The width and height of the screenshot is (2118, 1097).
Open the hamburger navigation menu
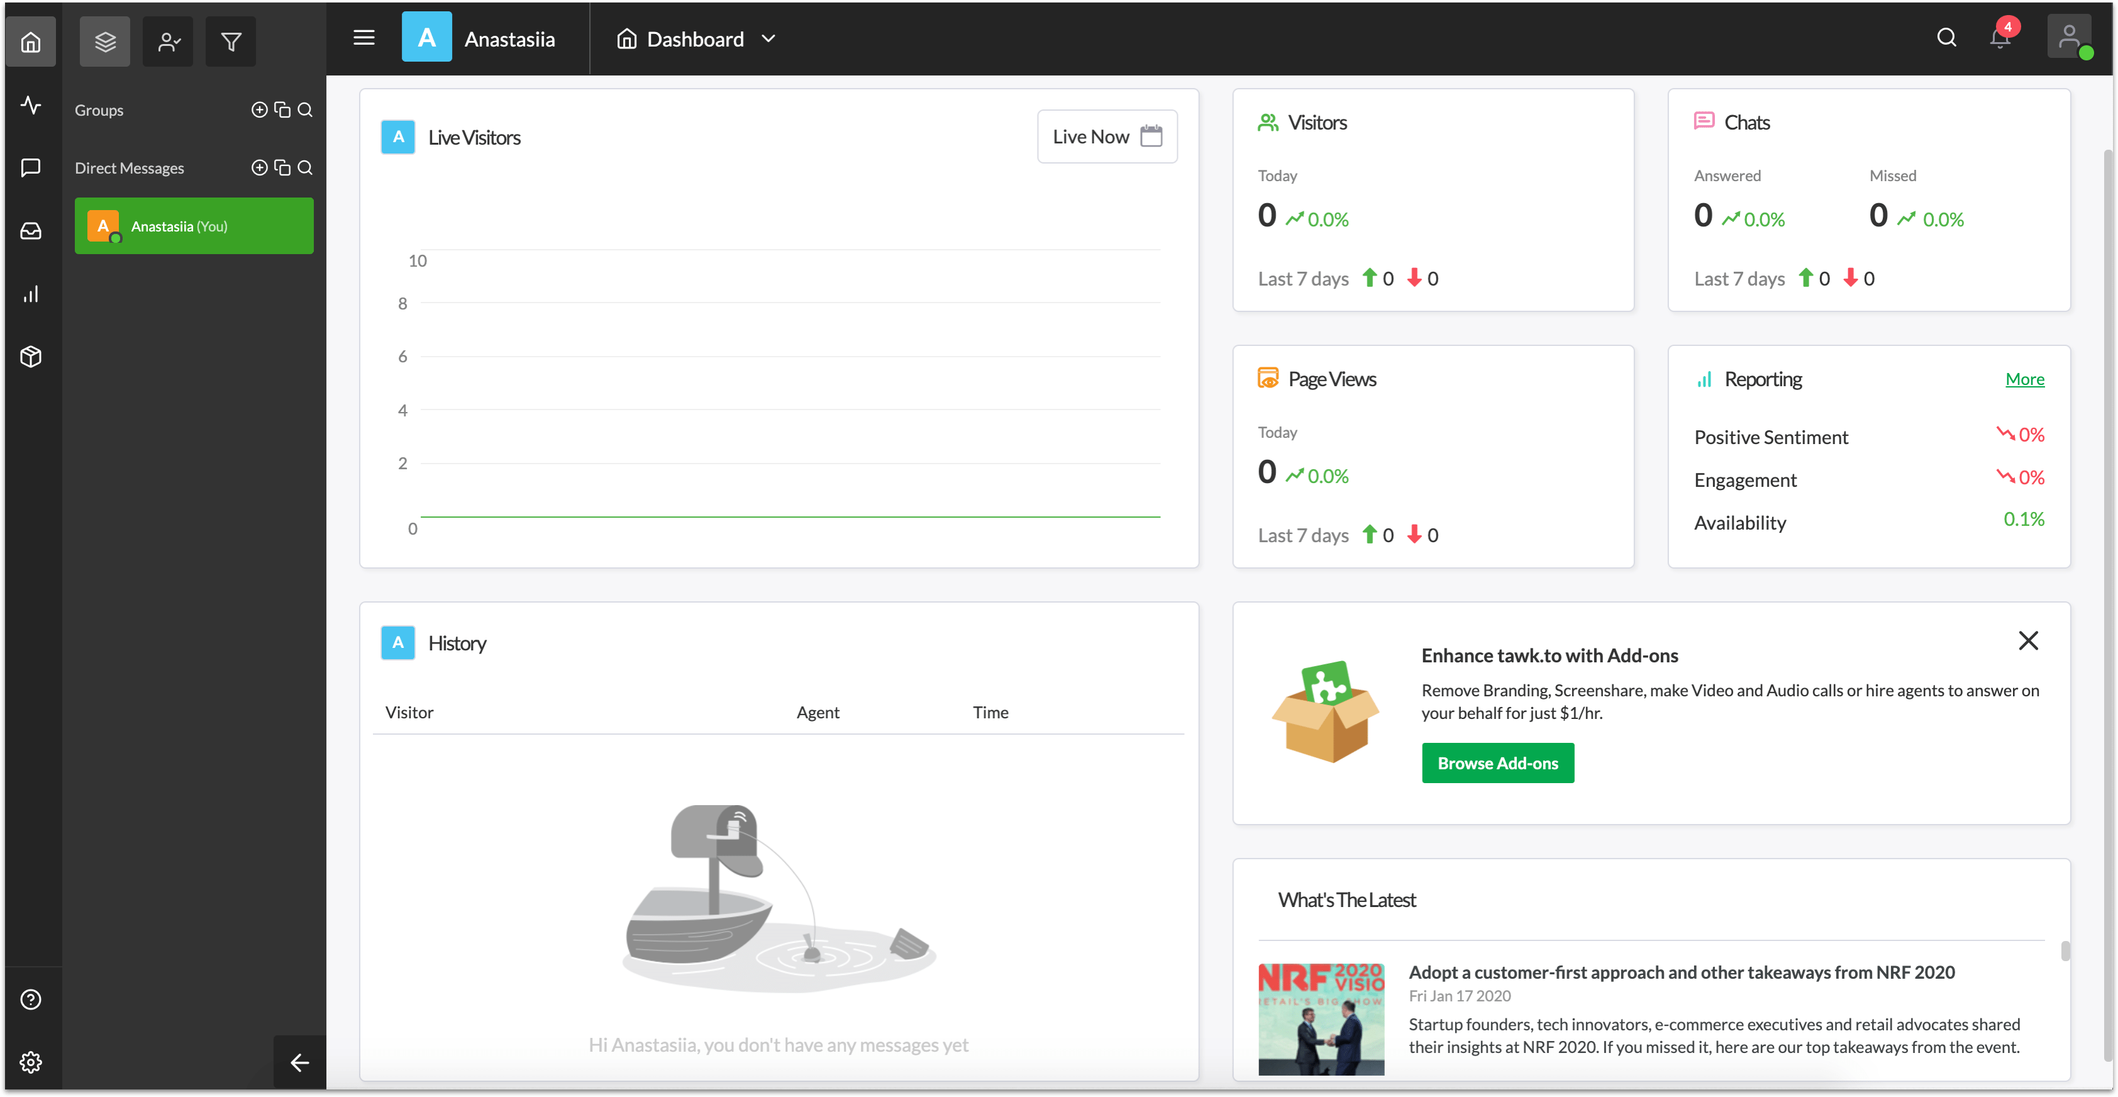363,37
